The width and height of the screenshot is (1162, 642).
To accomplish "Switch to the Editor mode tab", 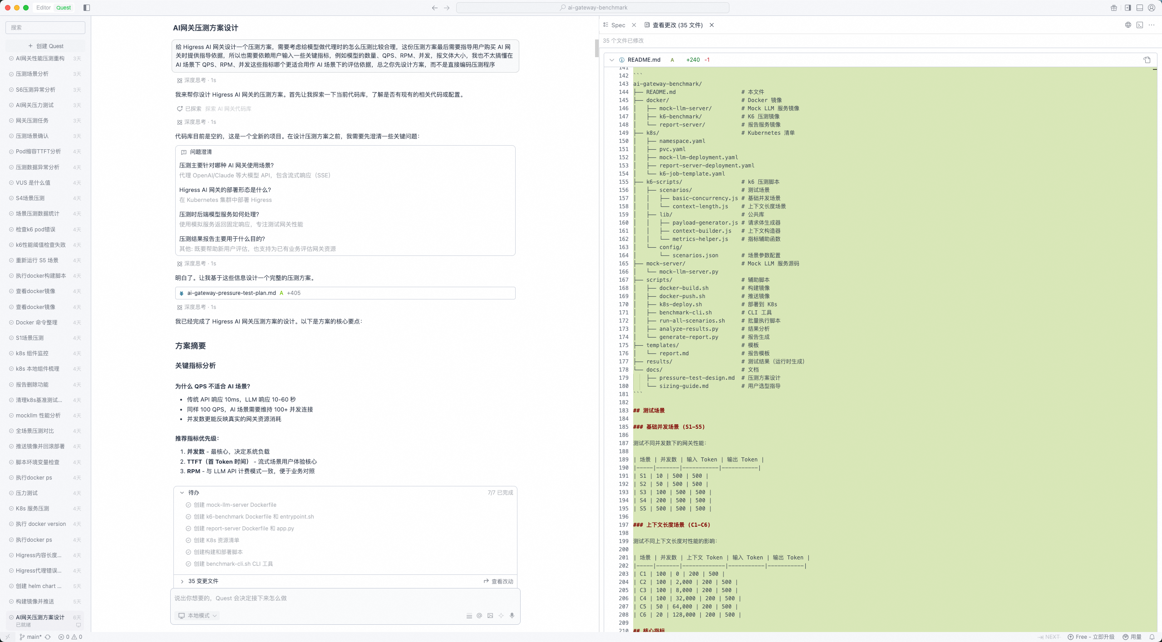I will coord(44,8).
